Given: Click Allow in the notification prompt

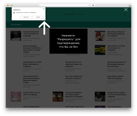Looking at the screenshot, I should pyautogui.click(x=38, y=17).
